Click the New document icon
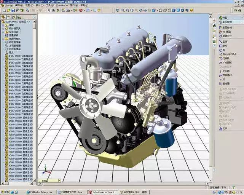This screenshot has width=244, height=195. (x=4, y=10)
